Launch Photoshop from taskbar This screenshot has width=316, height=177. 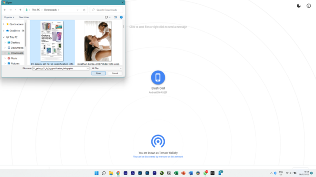(x=147, y=173)
